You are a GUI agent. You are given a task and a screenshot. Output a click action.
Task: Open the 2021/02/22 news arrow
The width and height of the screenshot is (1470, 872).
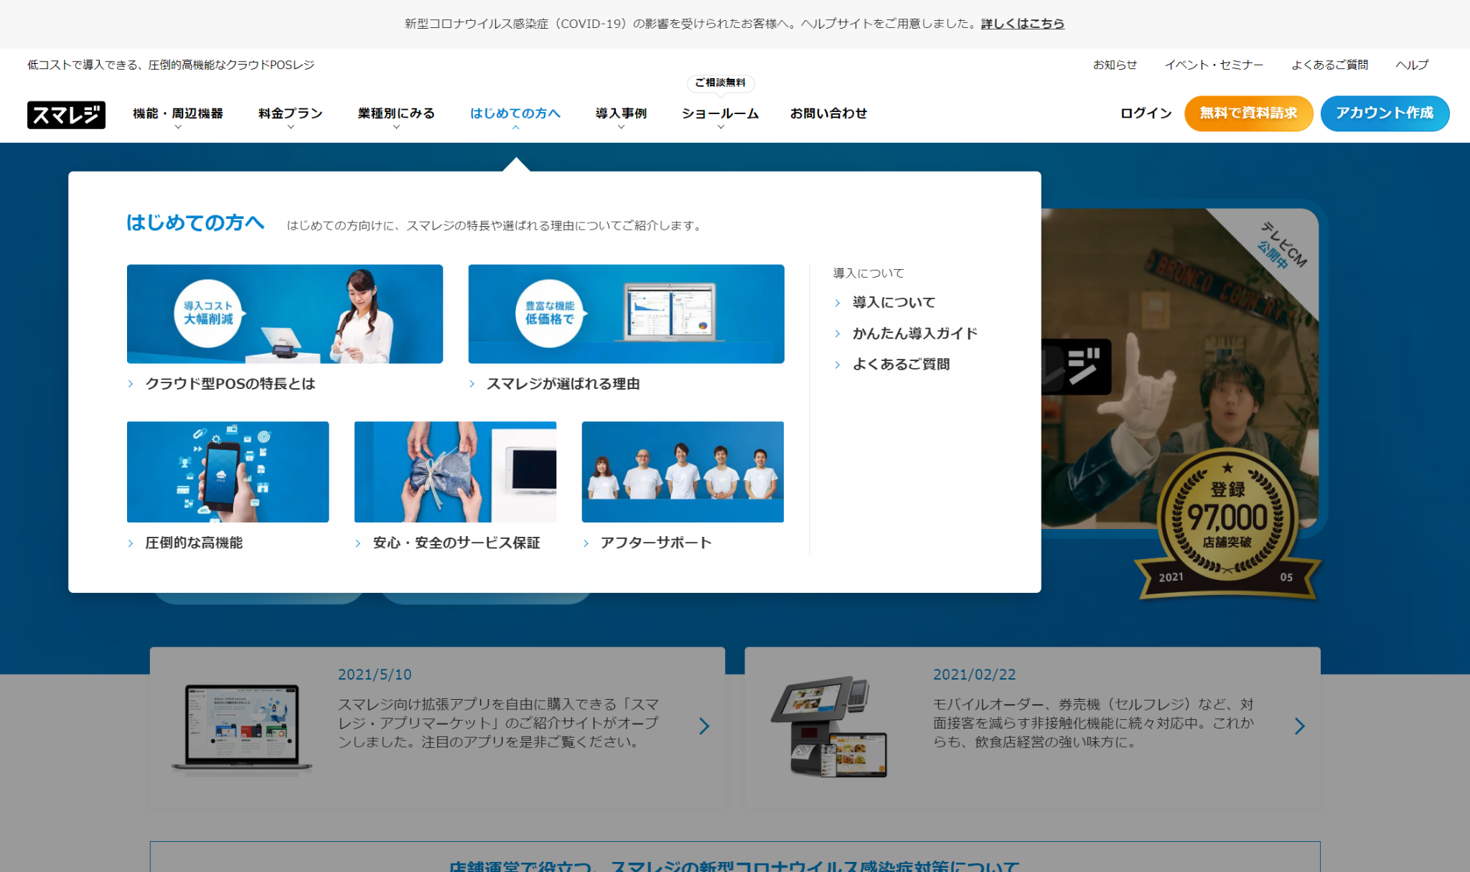pyautogui.click(x=1299, y=726)
